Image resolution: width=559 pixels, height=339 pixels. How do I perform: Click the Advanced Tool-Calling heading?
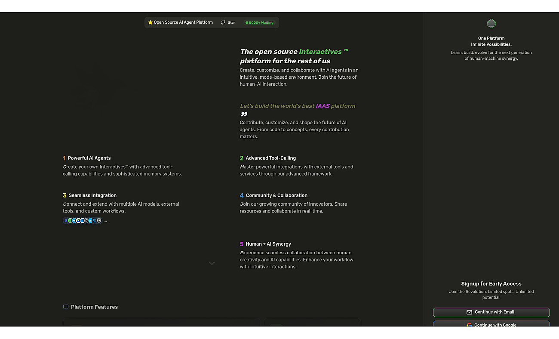(x=271, y=158)
